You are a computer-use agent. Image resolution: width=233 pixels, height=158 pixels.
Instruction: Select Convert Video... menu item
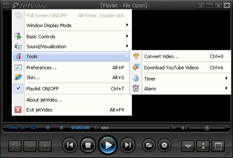(180, 56)
